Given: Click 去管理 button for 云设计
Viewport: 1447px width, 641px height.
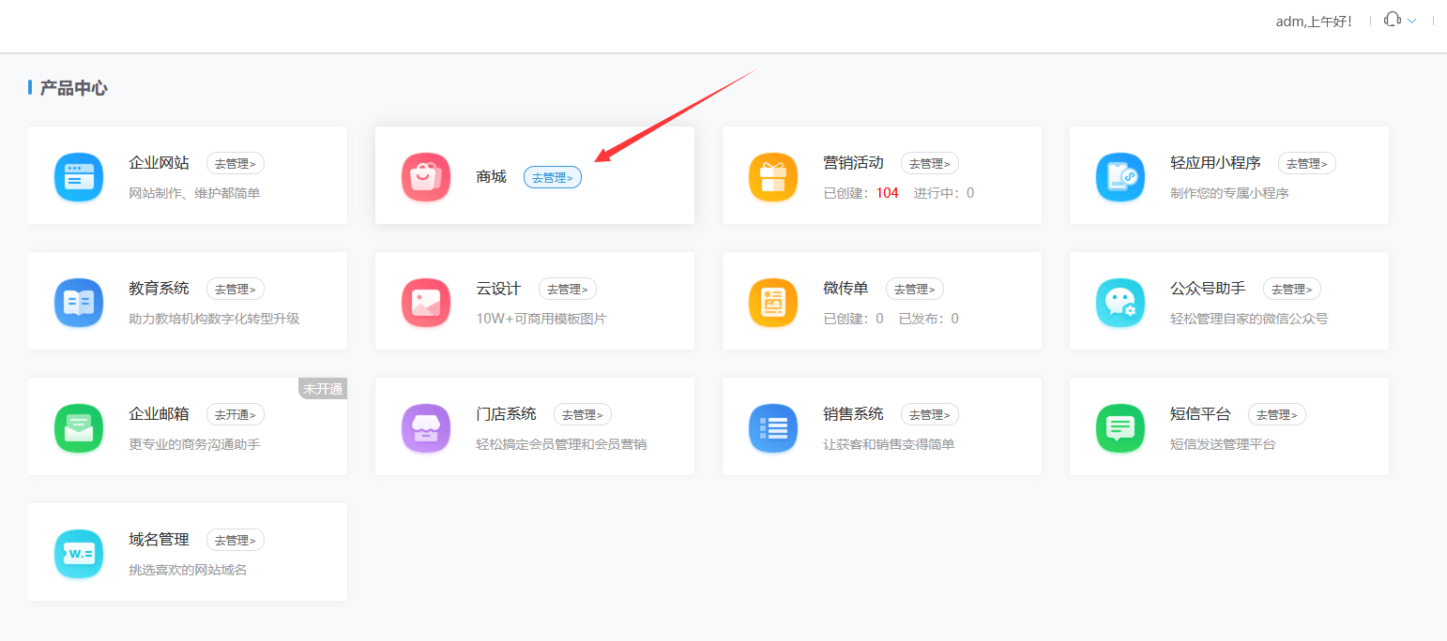Looking at the screenshot, I should [568, 289].
